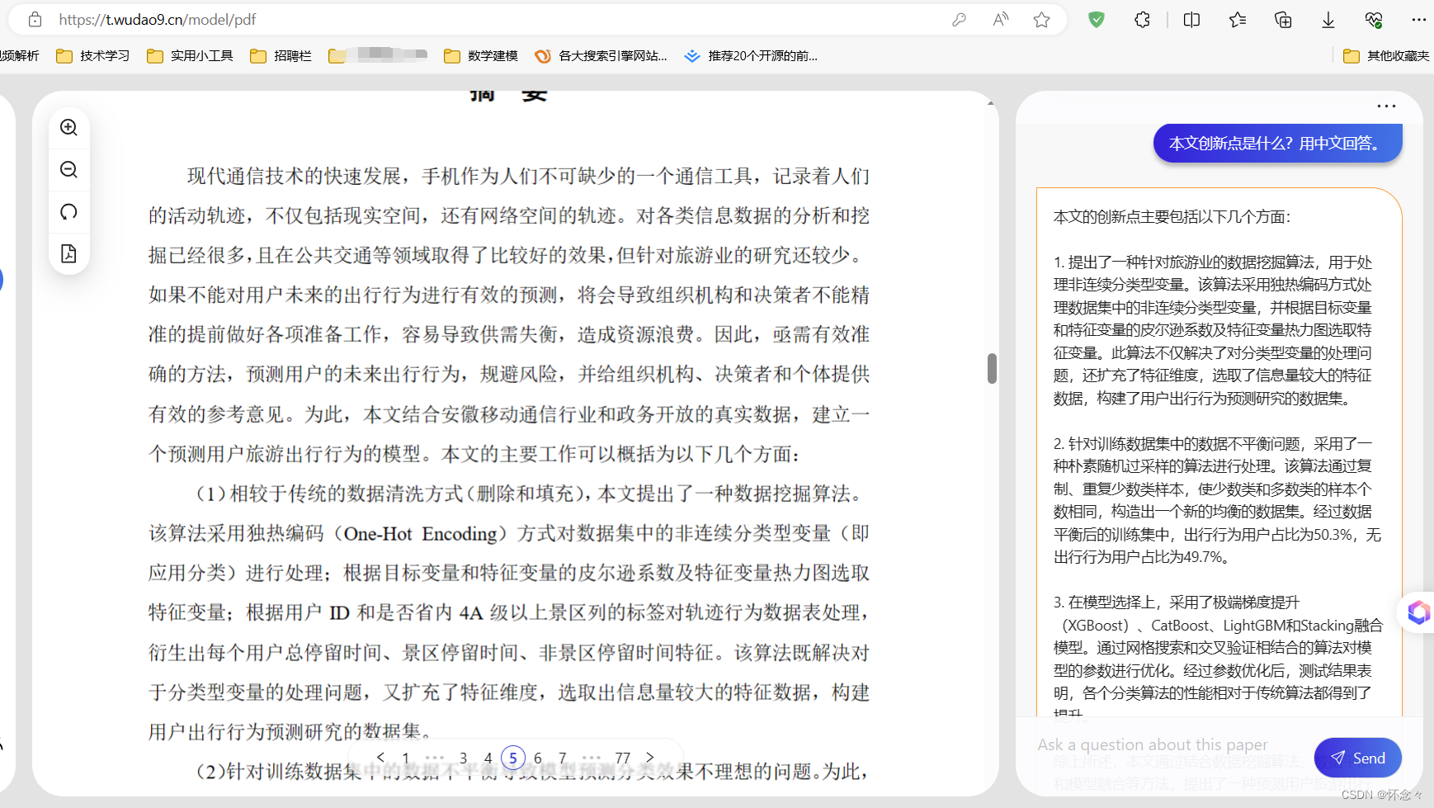Open 招聘栏 bookmarks folder

[281, 55]
